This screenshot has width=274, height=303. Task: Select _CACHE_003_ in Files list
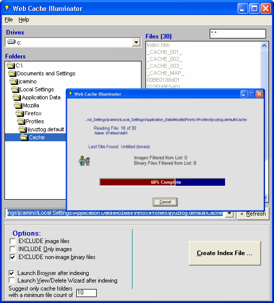164,66
